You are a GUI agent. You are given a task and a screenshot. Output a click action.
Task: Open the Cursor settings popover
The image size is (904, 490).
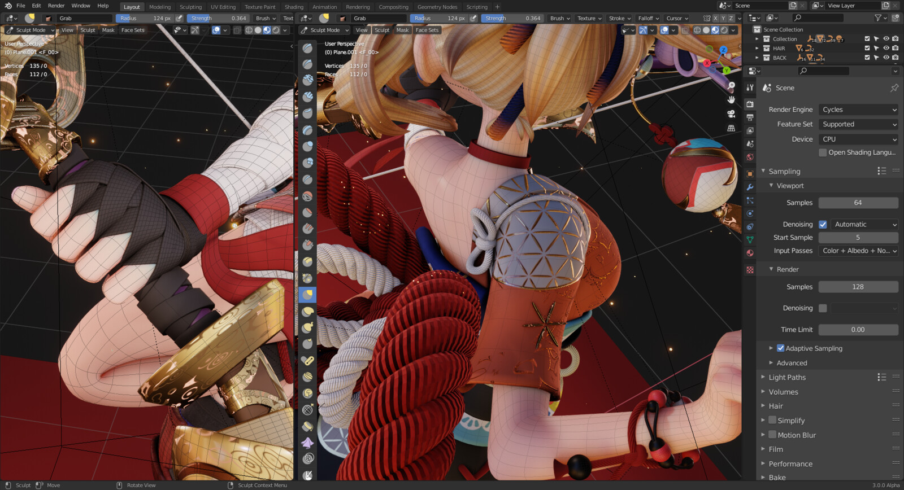tap(677, 18)
